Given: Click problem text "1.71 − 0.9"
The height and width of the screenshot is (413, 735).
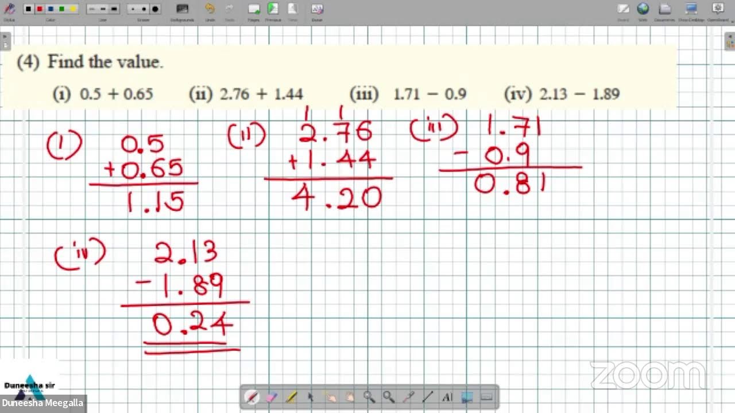Looking at the screenshot, I should (430, 94).
